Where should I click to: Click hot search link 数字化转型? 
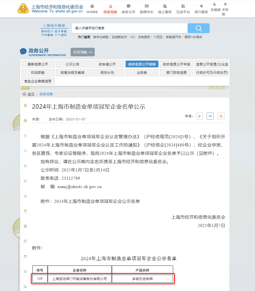pos(101,37)
